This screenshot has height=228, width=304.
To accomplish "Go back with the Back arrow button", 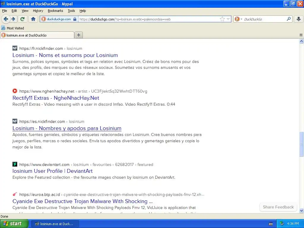I will tap(6, 19).
